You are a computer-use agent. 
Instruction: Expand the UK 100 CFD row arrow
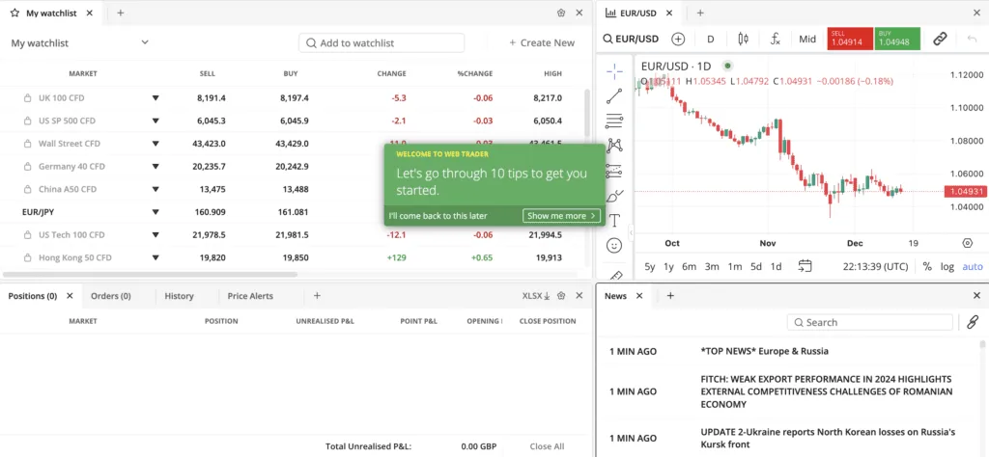tap(155, 97)
